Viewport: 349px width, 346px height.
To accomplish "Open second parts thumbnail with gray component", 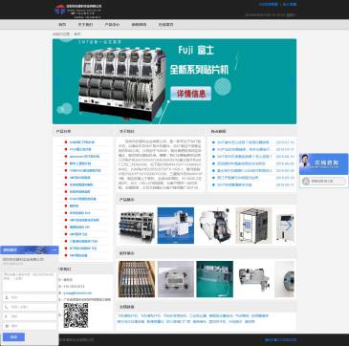I will click(x=176, y=279).
